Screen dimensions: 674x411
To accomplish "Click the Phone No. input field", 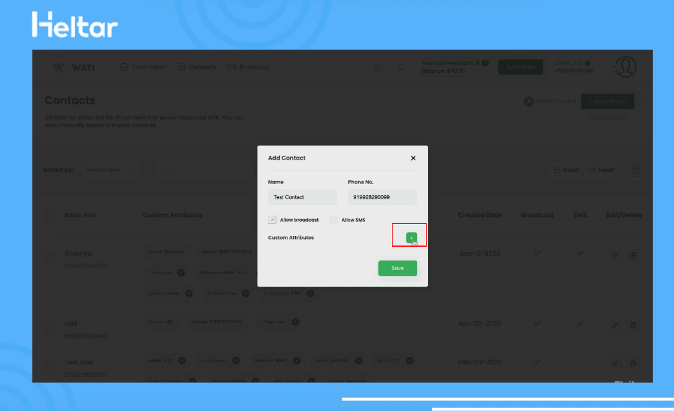I will [x=382, y=197].
